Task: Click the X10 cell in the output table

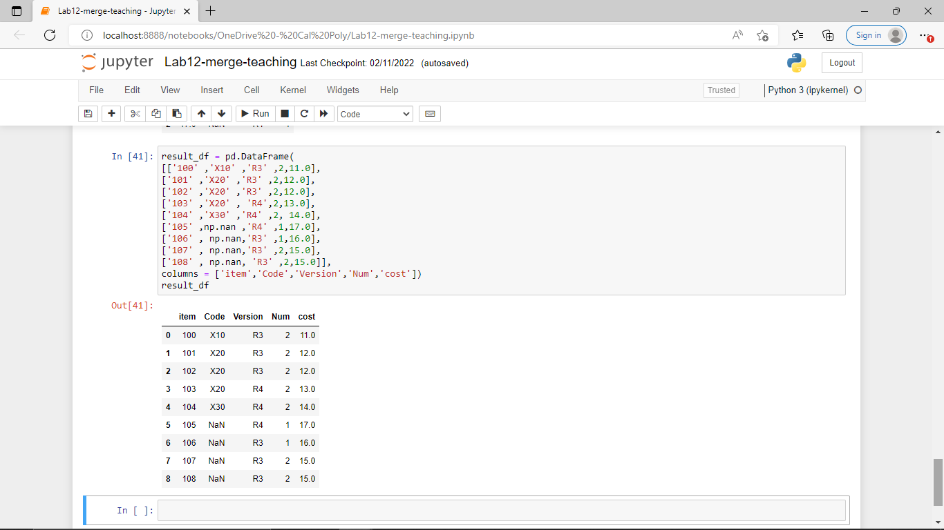Action: pos(218,335)
